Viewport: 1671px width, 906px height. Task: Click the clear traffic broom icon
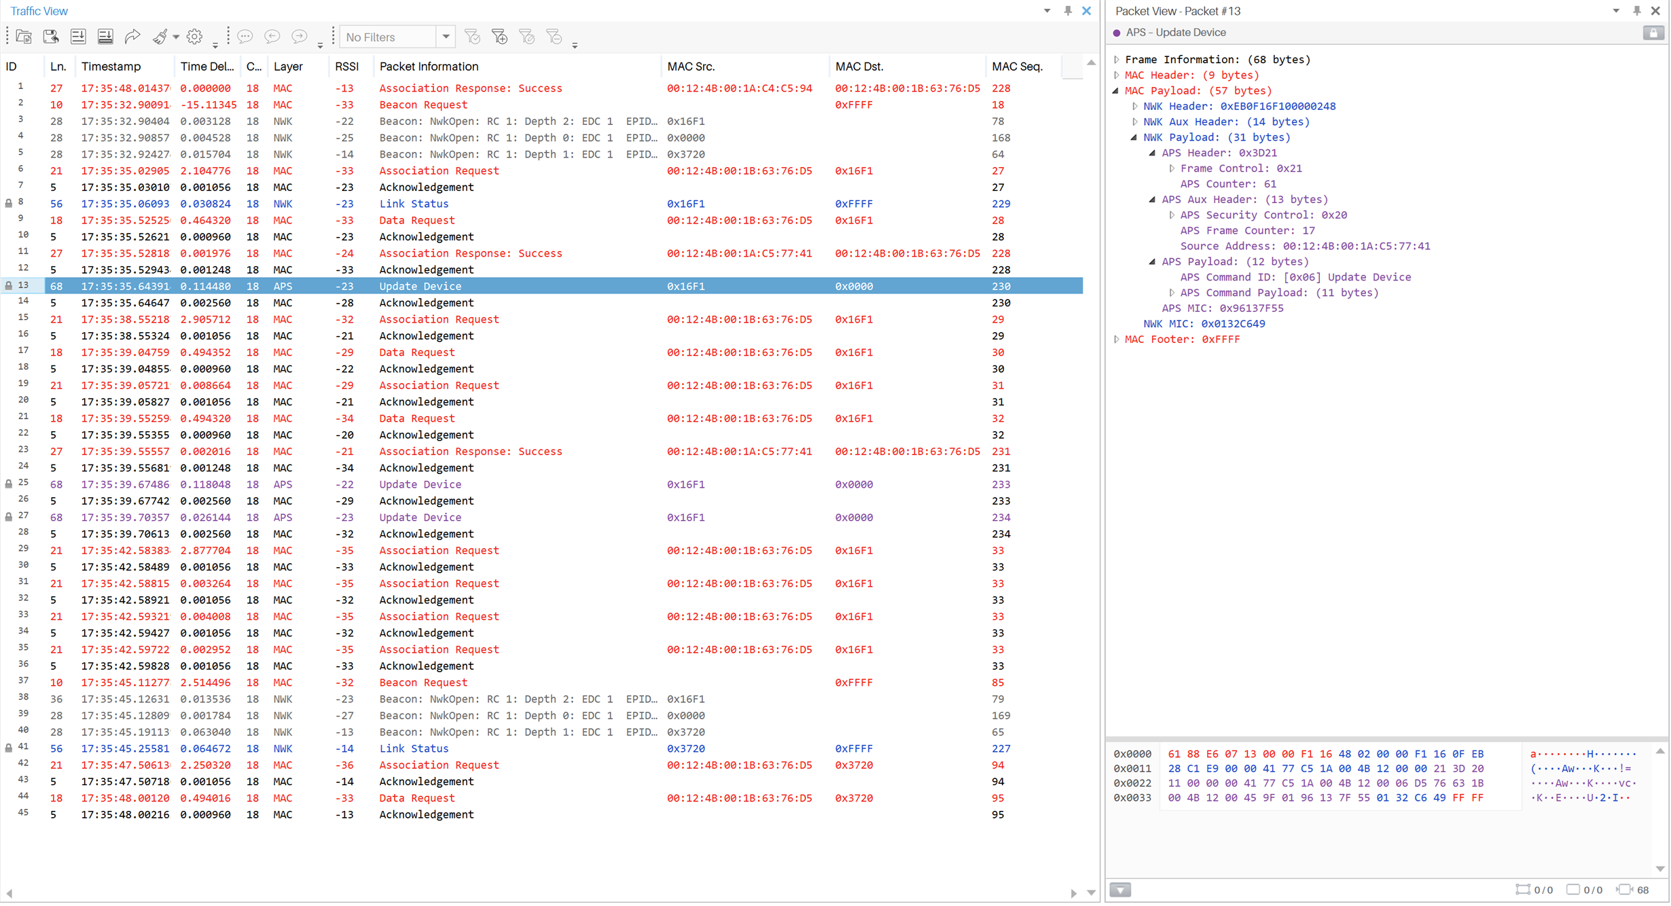pyautogui.click(x=160, y=37)
